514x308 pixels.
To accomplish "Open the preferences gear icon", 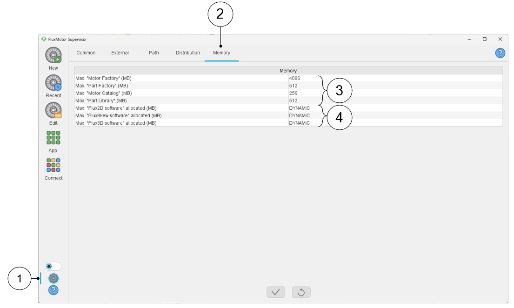I will coord(53,279).
